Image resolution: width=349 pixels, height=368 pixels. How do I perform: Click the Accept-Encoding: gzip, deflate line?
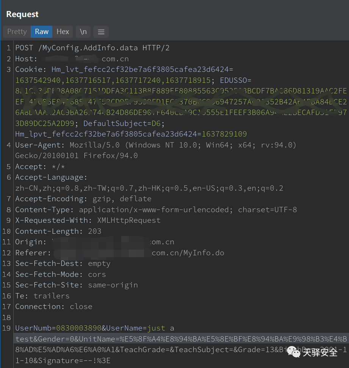click(83, 199)
